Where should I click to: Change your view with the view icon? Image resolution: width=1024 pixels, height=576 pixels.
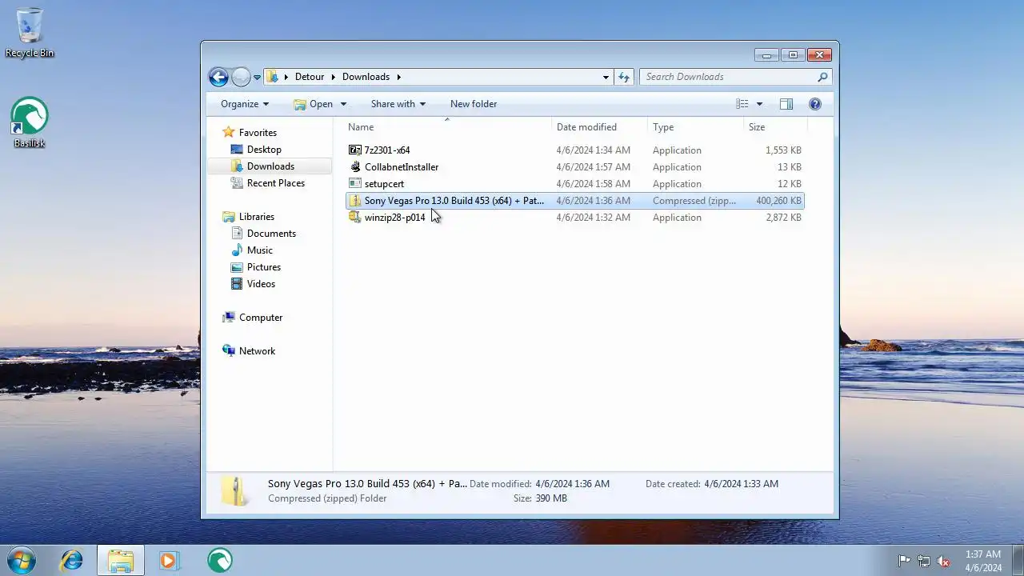pyautogui.click(x=742, y=104)
